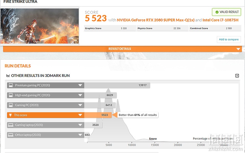Expand the Gaming laptop (2020) dropdown arrow
Image resolution: width=245 pixels, height=153 pixels.
(80, 125)
